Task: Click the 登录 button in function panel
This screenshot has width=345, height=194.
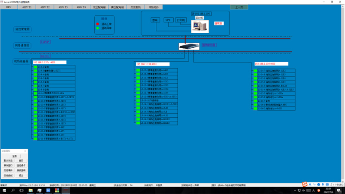Action: 14,156
